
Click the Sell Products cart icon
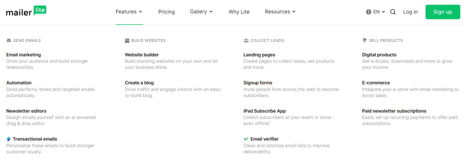(x=364, y=40)
